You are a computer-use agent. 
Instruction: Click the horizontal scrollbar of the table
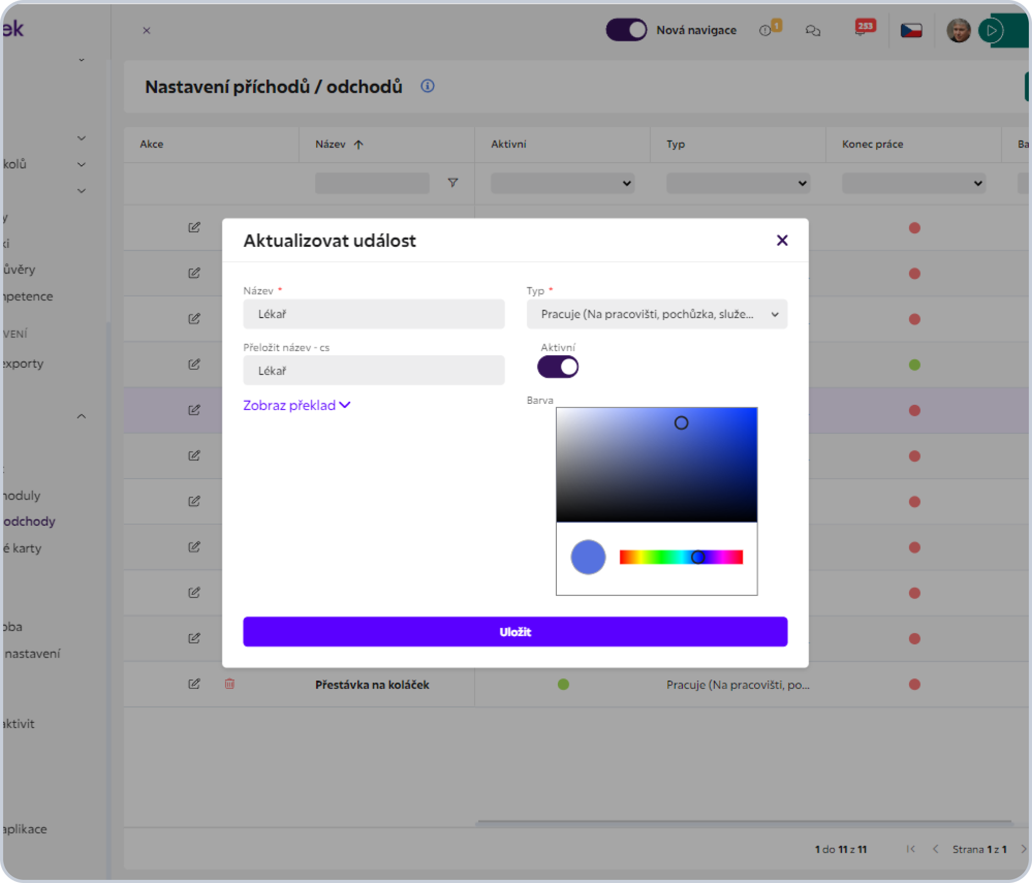[744, 822]
